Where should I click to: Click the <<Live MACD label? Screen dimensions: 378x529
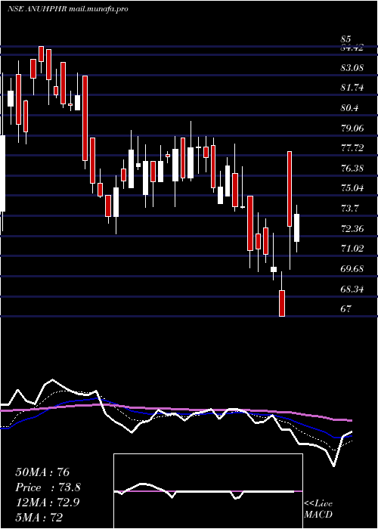318,509
